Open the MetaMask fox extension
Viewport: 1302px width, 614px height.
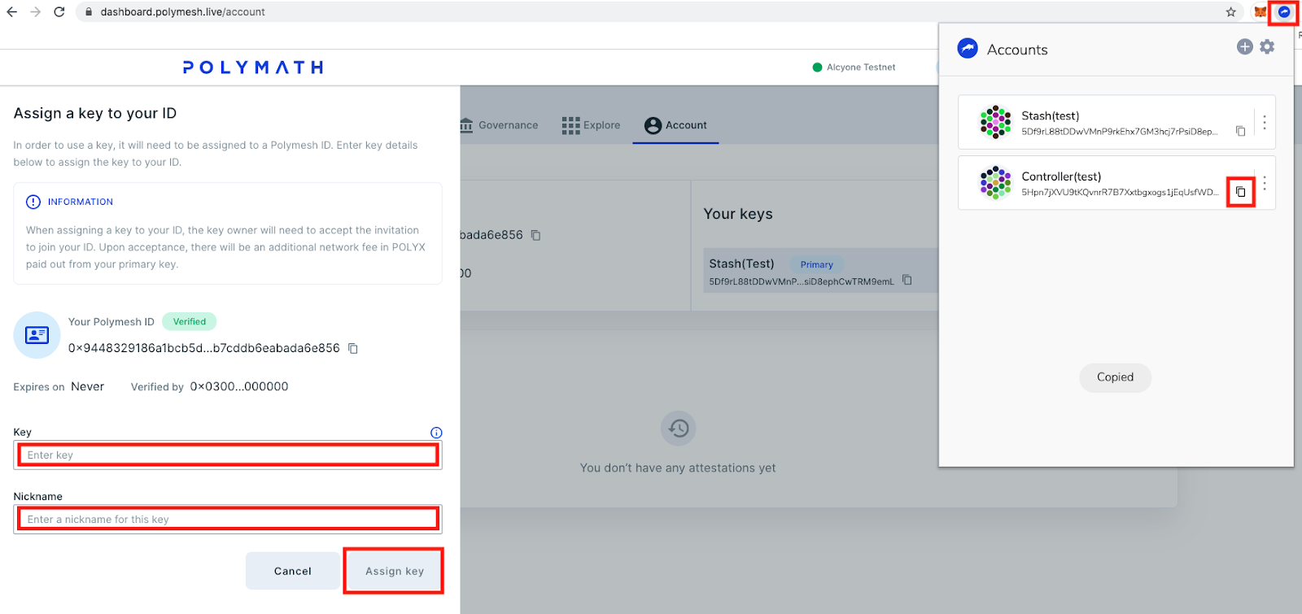pos(1260,12)
